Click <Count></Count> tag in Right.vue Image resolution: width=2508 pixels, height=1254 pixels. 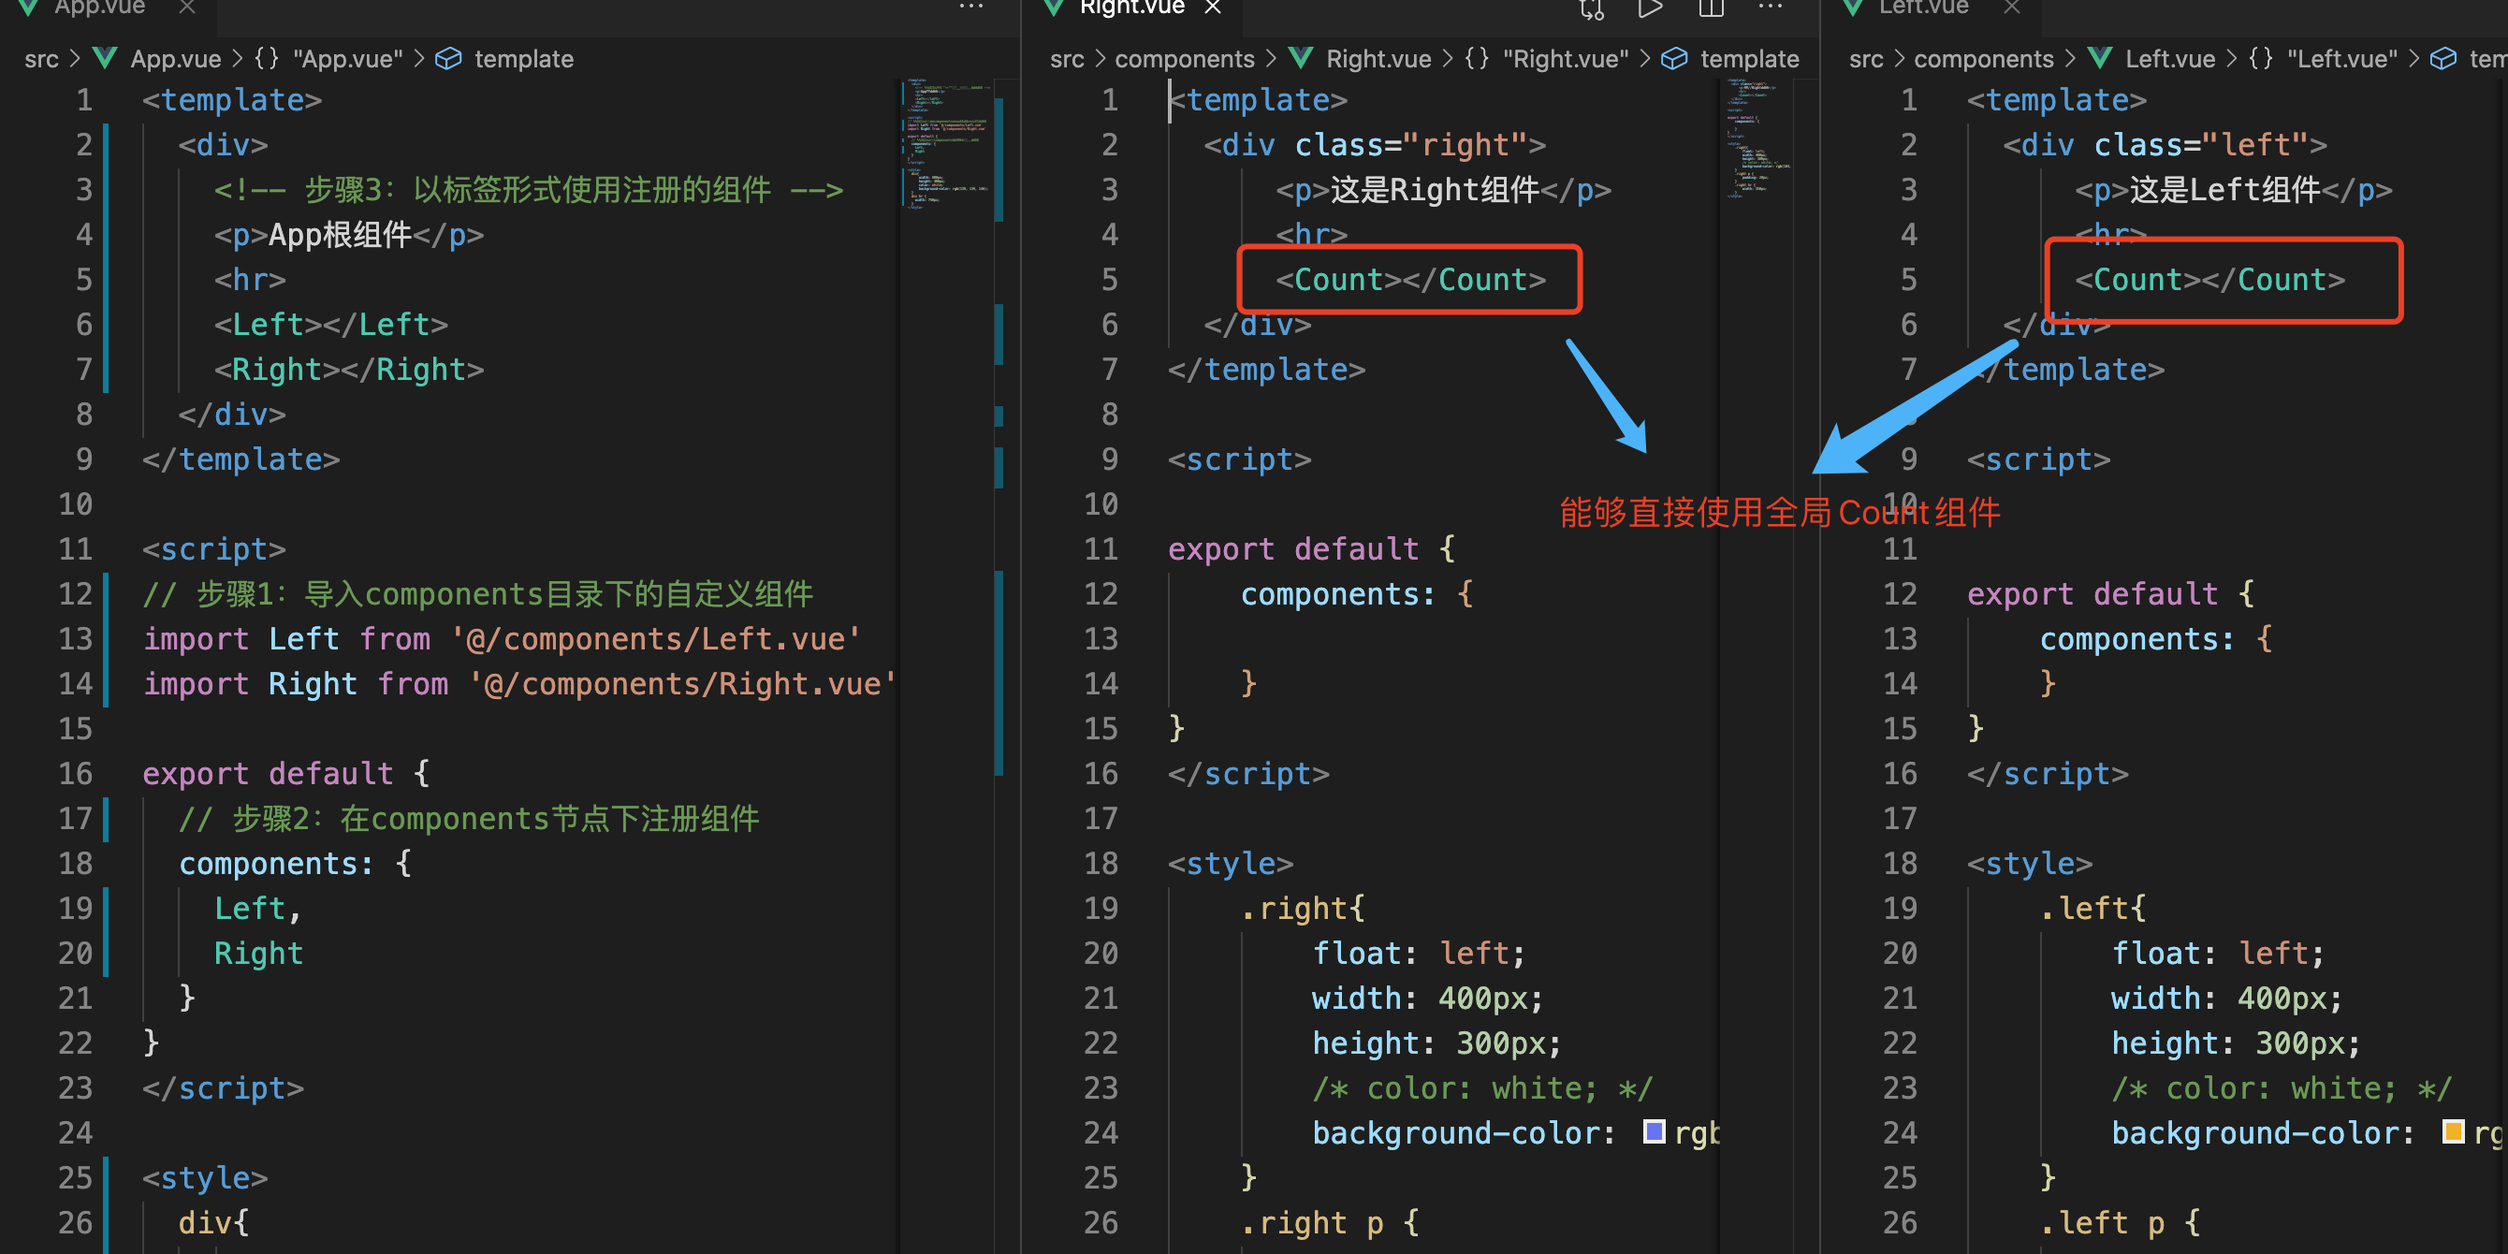coord(1411,280)
